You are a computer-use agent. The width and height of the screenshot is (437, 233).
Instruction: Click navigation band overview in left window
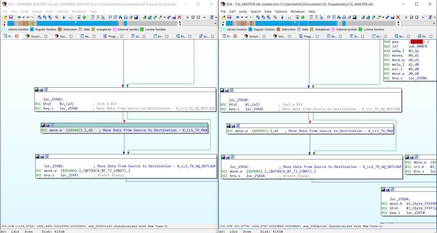point(92,23)
